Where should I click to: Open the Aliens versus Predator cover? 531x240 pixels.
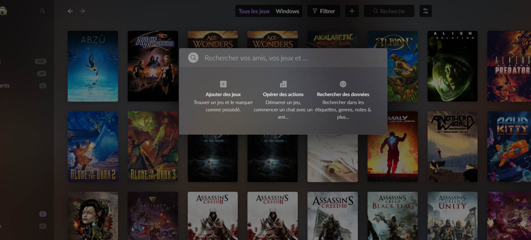509,66
